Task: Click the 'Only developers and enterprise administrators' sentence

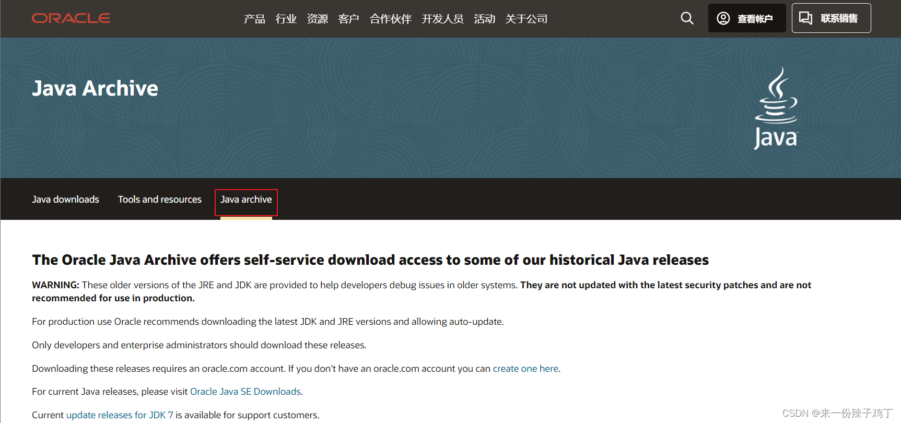Action: (x=199, y=345)
